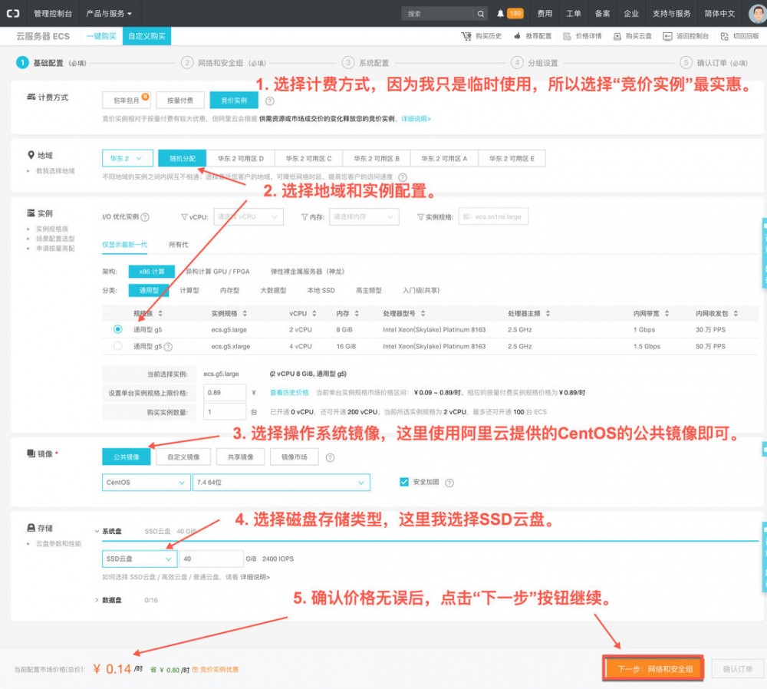The width and height of the screenshot is (767, 689).
Task: Click the 下一步：网络和安全组 button
Action: (x=652, y=668)
